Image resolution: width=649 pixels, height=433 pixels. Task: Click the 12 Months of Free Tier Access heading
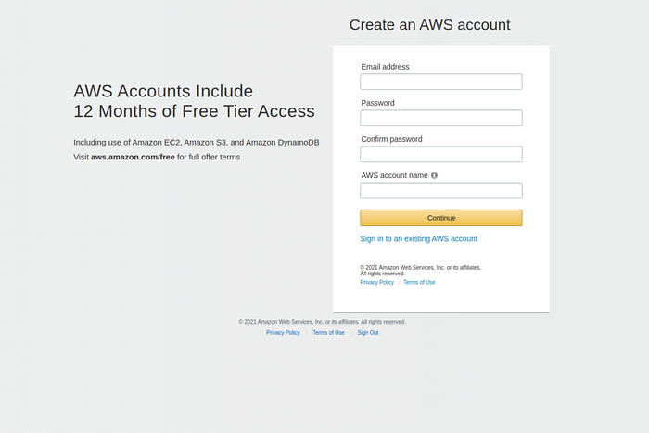pyautogui.click(x=194, y=111)
